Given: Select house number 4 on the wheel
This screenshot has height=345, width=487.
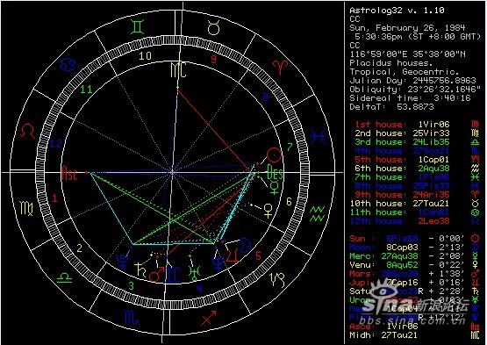Looking at the screenshot, I should click(200, 290).
